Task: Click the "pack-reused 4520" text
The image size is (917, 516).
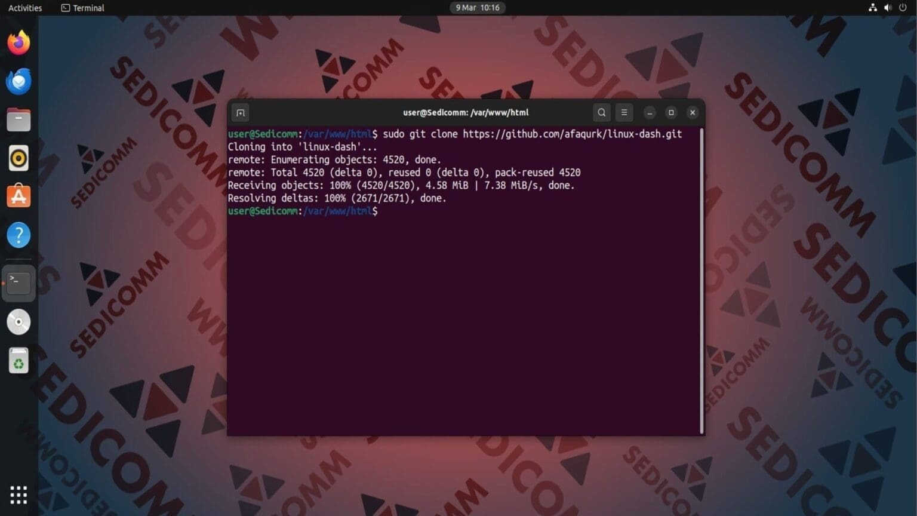Action: (537, 173)
